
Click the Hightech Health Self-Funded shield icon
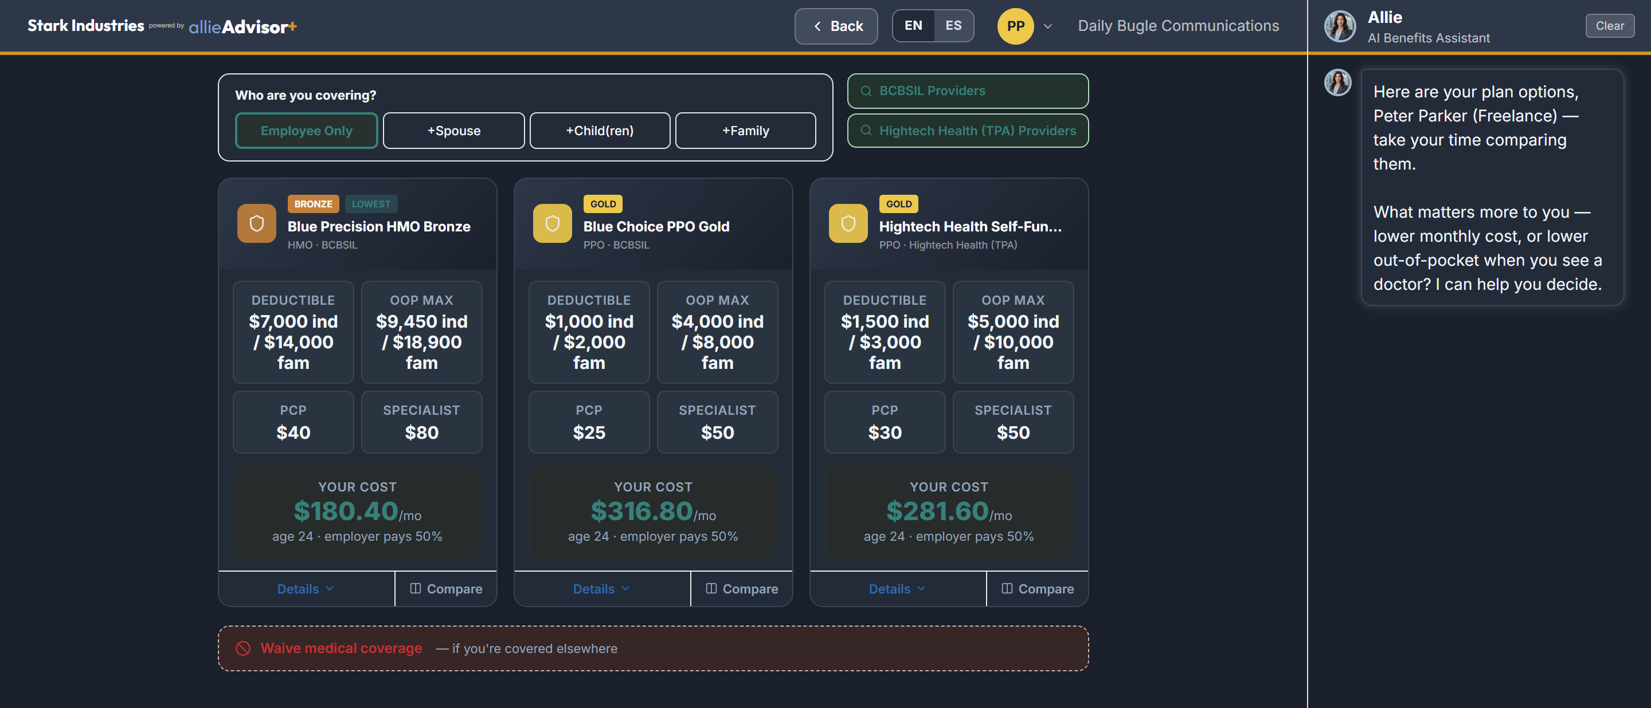(848, 223)
